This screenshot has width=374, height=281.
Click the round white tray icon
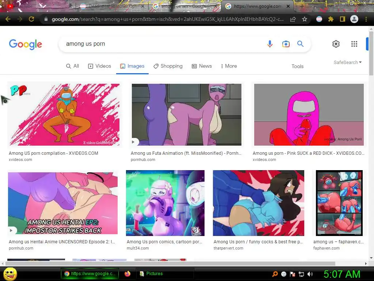click(x=284, y=274)
